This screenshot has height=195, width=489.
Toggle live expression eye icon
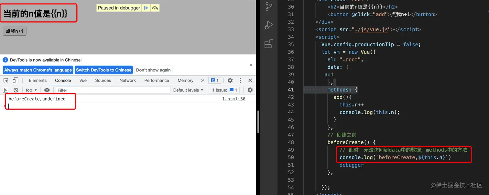point(47,90)
